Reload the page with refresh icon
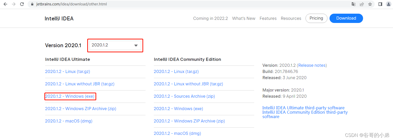This screenshot has height=140, width=393. coord(22,4)
